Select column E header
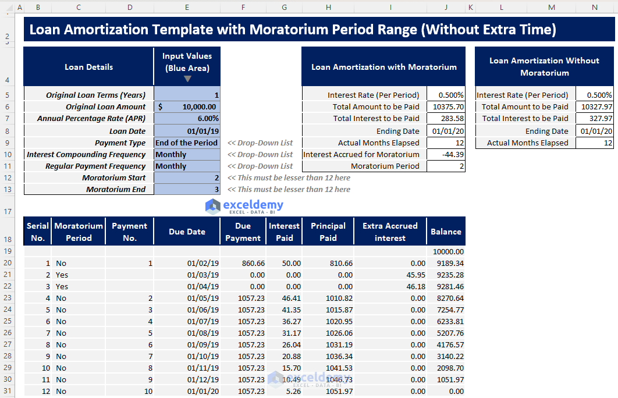Screen dimensions: 618x398 [187, 7]
